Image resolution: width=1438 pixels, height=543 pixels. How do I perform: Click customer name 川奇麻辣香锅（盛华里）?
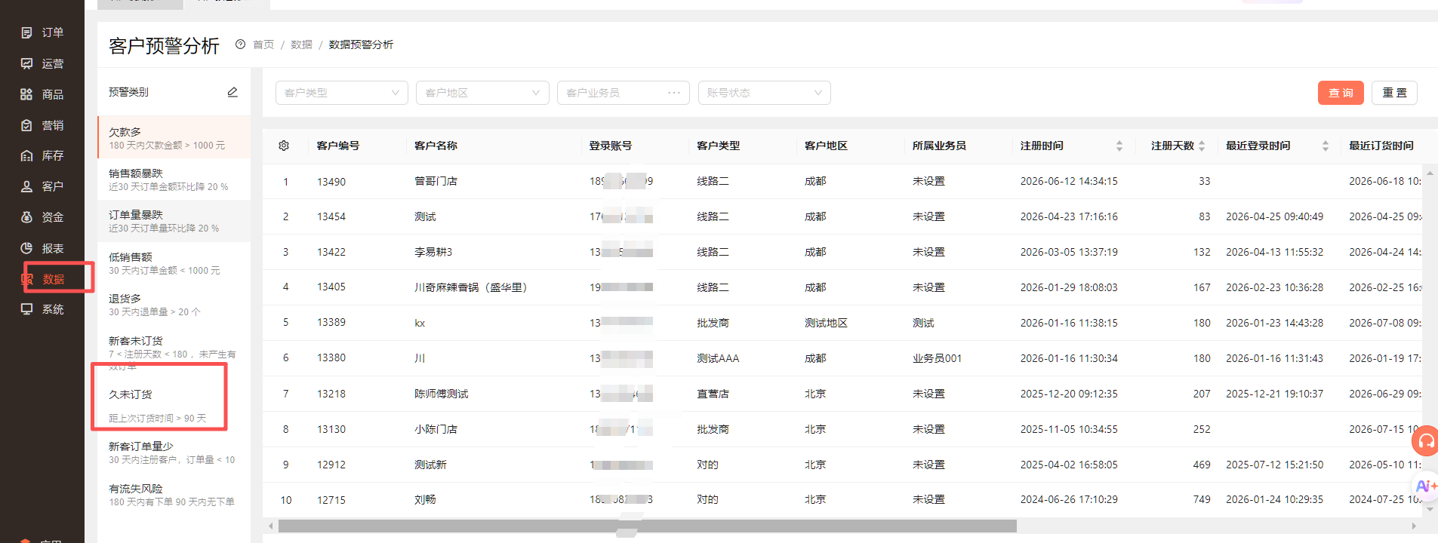471,287
